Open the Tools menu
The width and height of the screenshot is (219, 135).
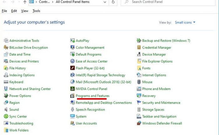click(x=36, y=11)
